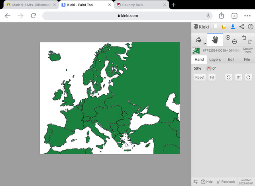Close the Kleki - Paint Tool browser tab
Image resolution: width=255 pixels, height=186 pixels.
pos(110,5)
